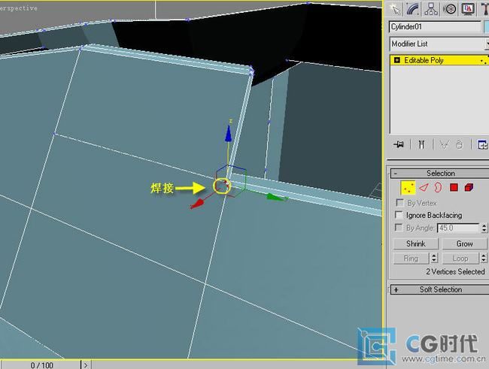
Task: Open Configure Modifier Sets icon
Action: point(482,144)
